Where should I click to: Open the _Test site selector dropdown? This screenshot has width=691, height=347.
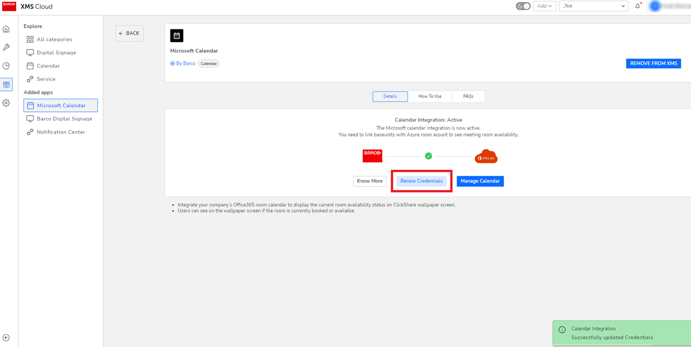click(x=593, y=6)
